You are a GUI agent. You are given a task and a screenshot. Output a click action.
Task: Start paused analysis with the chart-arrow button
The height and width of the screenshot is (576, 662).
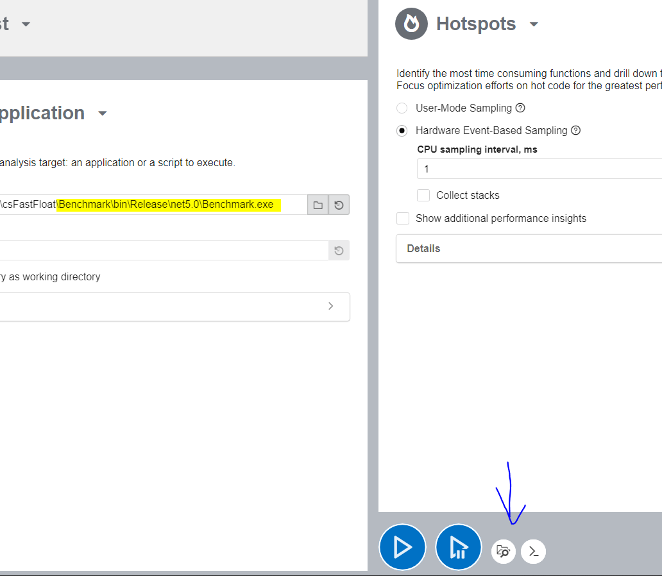pos(459,547)
